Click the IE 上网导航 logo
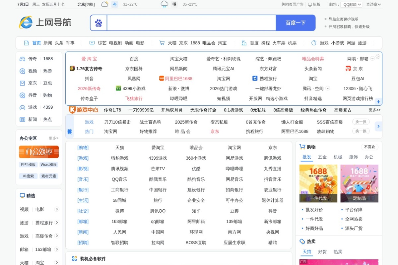 pos(45,22)
